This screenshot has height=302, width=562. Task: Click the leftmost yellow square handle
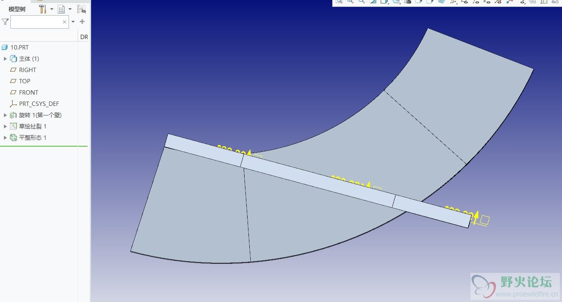(258, 157)
